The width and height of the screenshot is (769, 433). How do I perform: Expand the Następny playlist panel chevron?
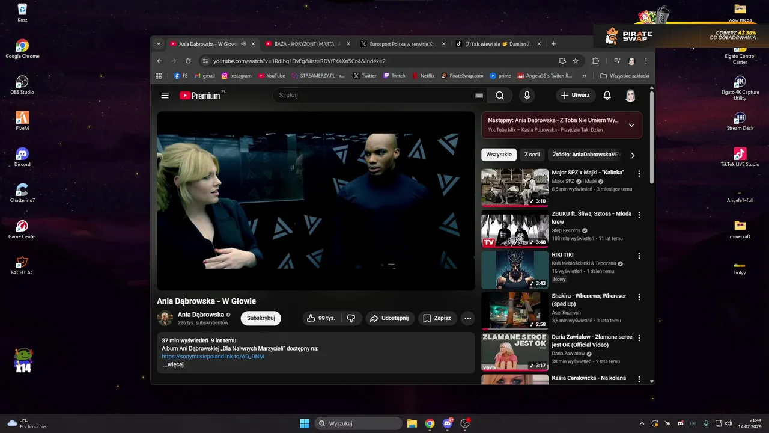coord(631,125)
